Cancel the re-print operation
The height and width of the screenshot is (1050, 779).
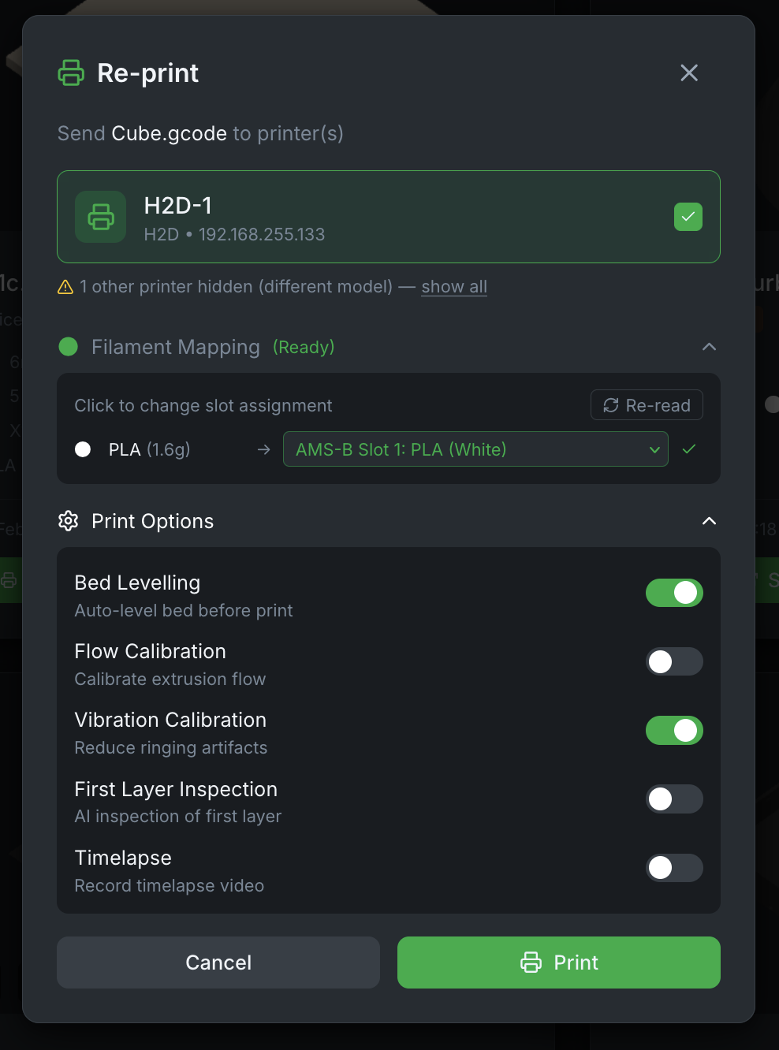(218, 963)
